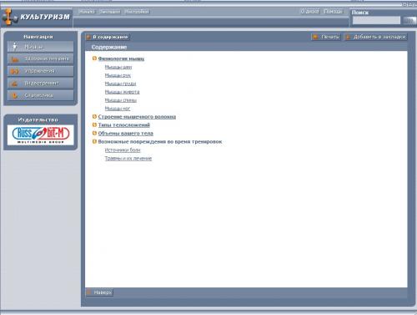Image resolution: width=417 pixels, height=315 pixels.
Task: Select Здоровое питание in navigation panel
Action: pos(41,58)
